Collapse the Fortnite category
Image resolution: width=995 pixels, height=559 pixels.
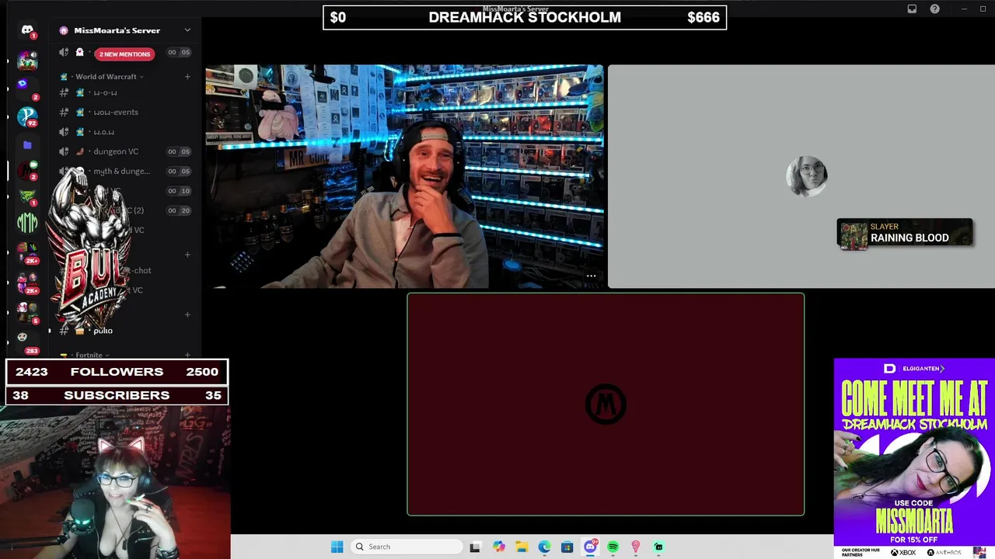89,355
